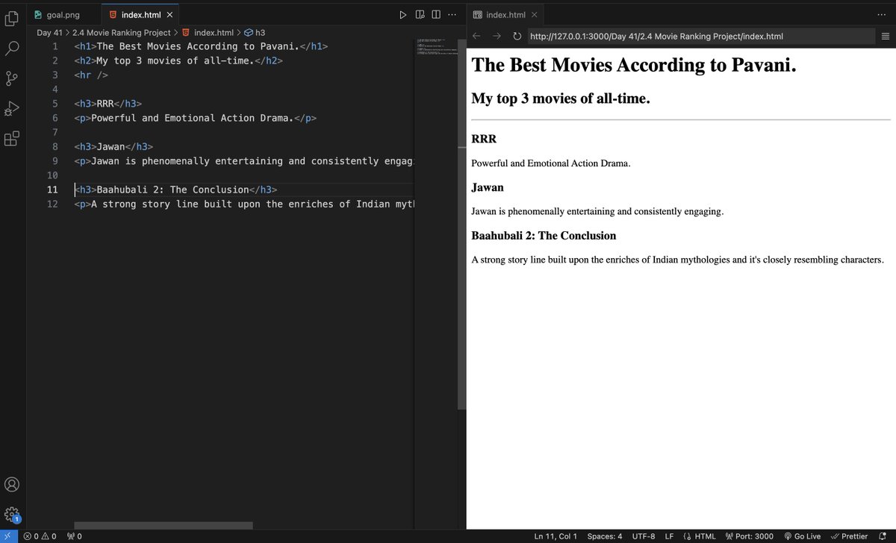
Task: Click the editor minimap
Action: [437, 45]
